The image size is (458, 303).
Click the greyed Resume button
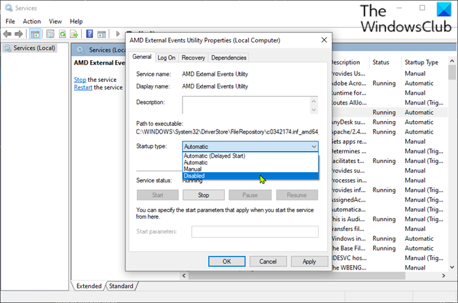[297, 195]
